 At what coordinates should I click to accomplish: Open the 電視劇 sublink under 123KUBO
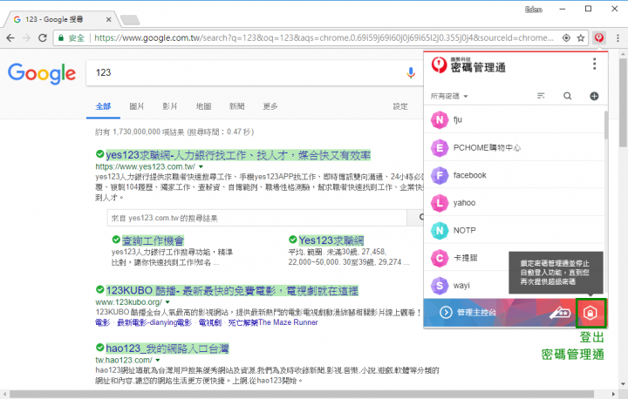pyautogui.click(x=210, y=322)
